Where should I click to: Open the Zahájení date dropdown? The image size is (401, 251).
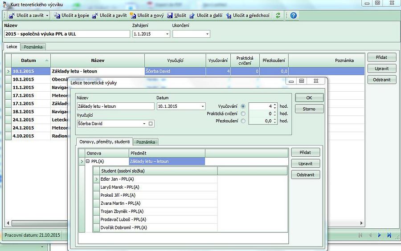coord(167,34)
